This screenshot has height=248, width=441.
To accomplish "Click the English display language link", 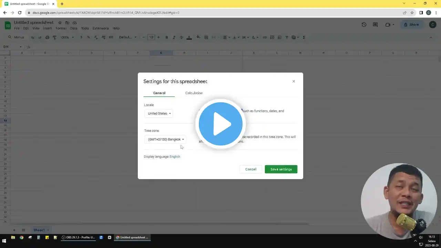I will tap(175, 157).
